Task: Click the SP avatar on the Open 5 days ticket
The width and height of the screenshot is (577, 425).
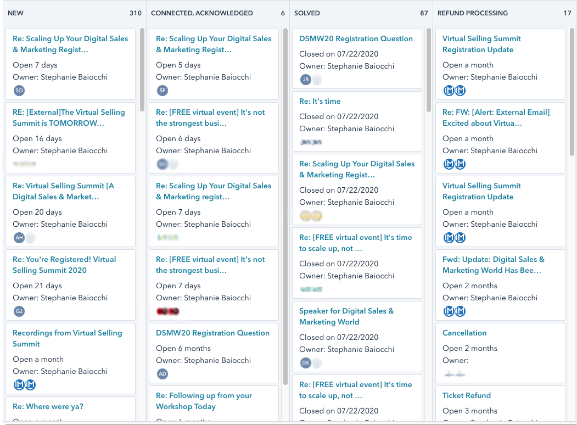Action: click(163, 91)
